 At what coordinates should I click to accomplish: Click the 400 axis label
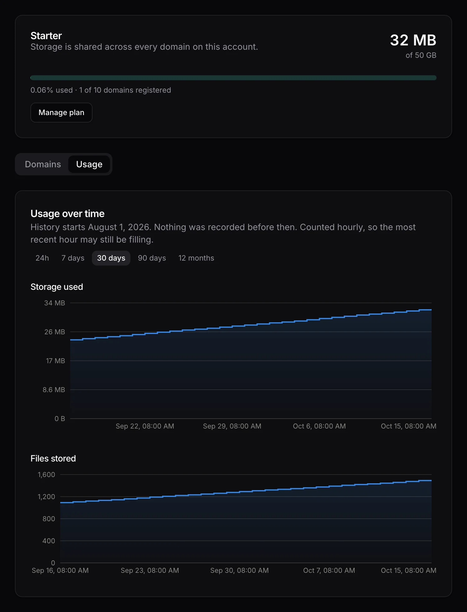[x=49, y=541]
